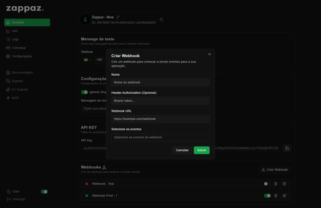Click the Sessões home icon
The width and height of the screenshot is (321, 208).
click(8, 22)
